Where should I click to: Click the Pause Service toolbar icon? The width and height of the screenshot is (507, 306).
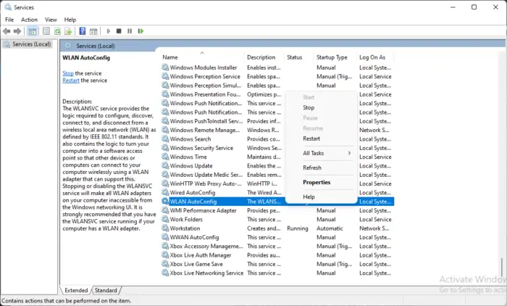[130, 31]
